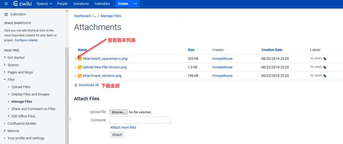Expand the Spaces page tree node
Screen dimensions: 343x144
pyautogui.click(x=5, y=65)
